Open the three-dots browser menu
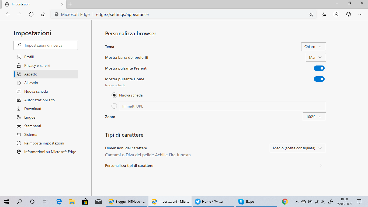Image resolution: width=368 pixels, height=207 pixels. pyautogui.click(x=360, y=15)
